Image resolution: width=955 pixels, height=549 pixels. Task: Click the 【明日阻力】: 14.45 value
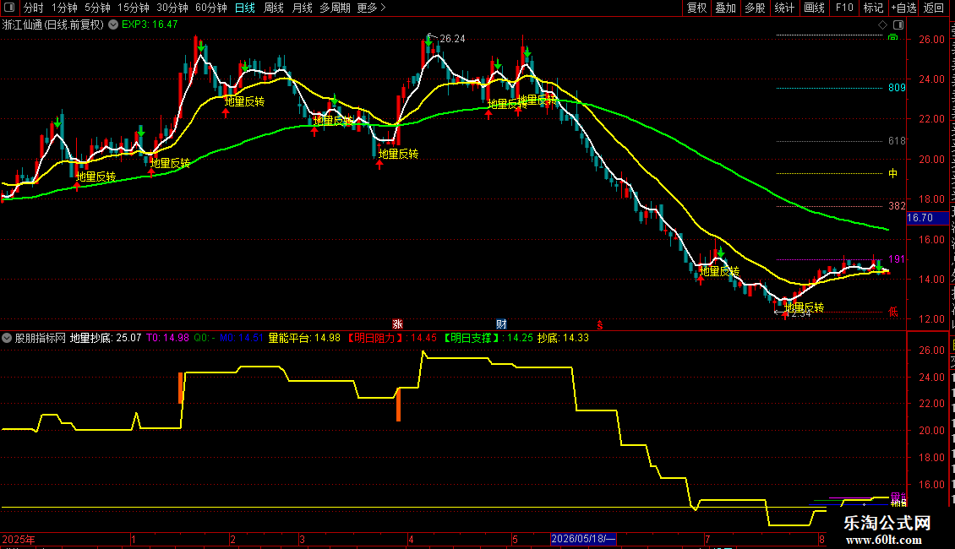click(390, 338)
